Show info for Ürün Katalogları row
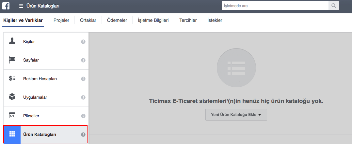 pyautogui.click(x=83, y=135)
